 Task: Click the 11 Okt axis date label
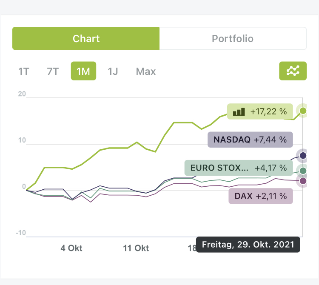tap(136, 248)
